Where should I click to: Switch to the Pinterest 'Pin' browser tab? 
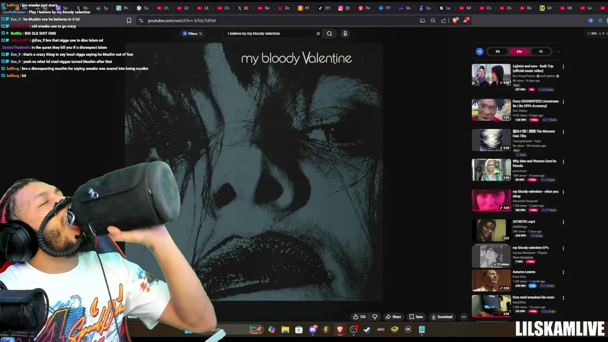click(365, 8)
